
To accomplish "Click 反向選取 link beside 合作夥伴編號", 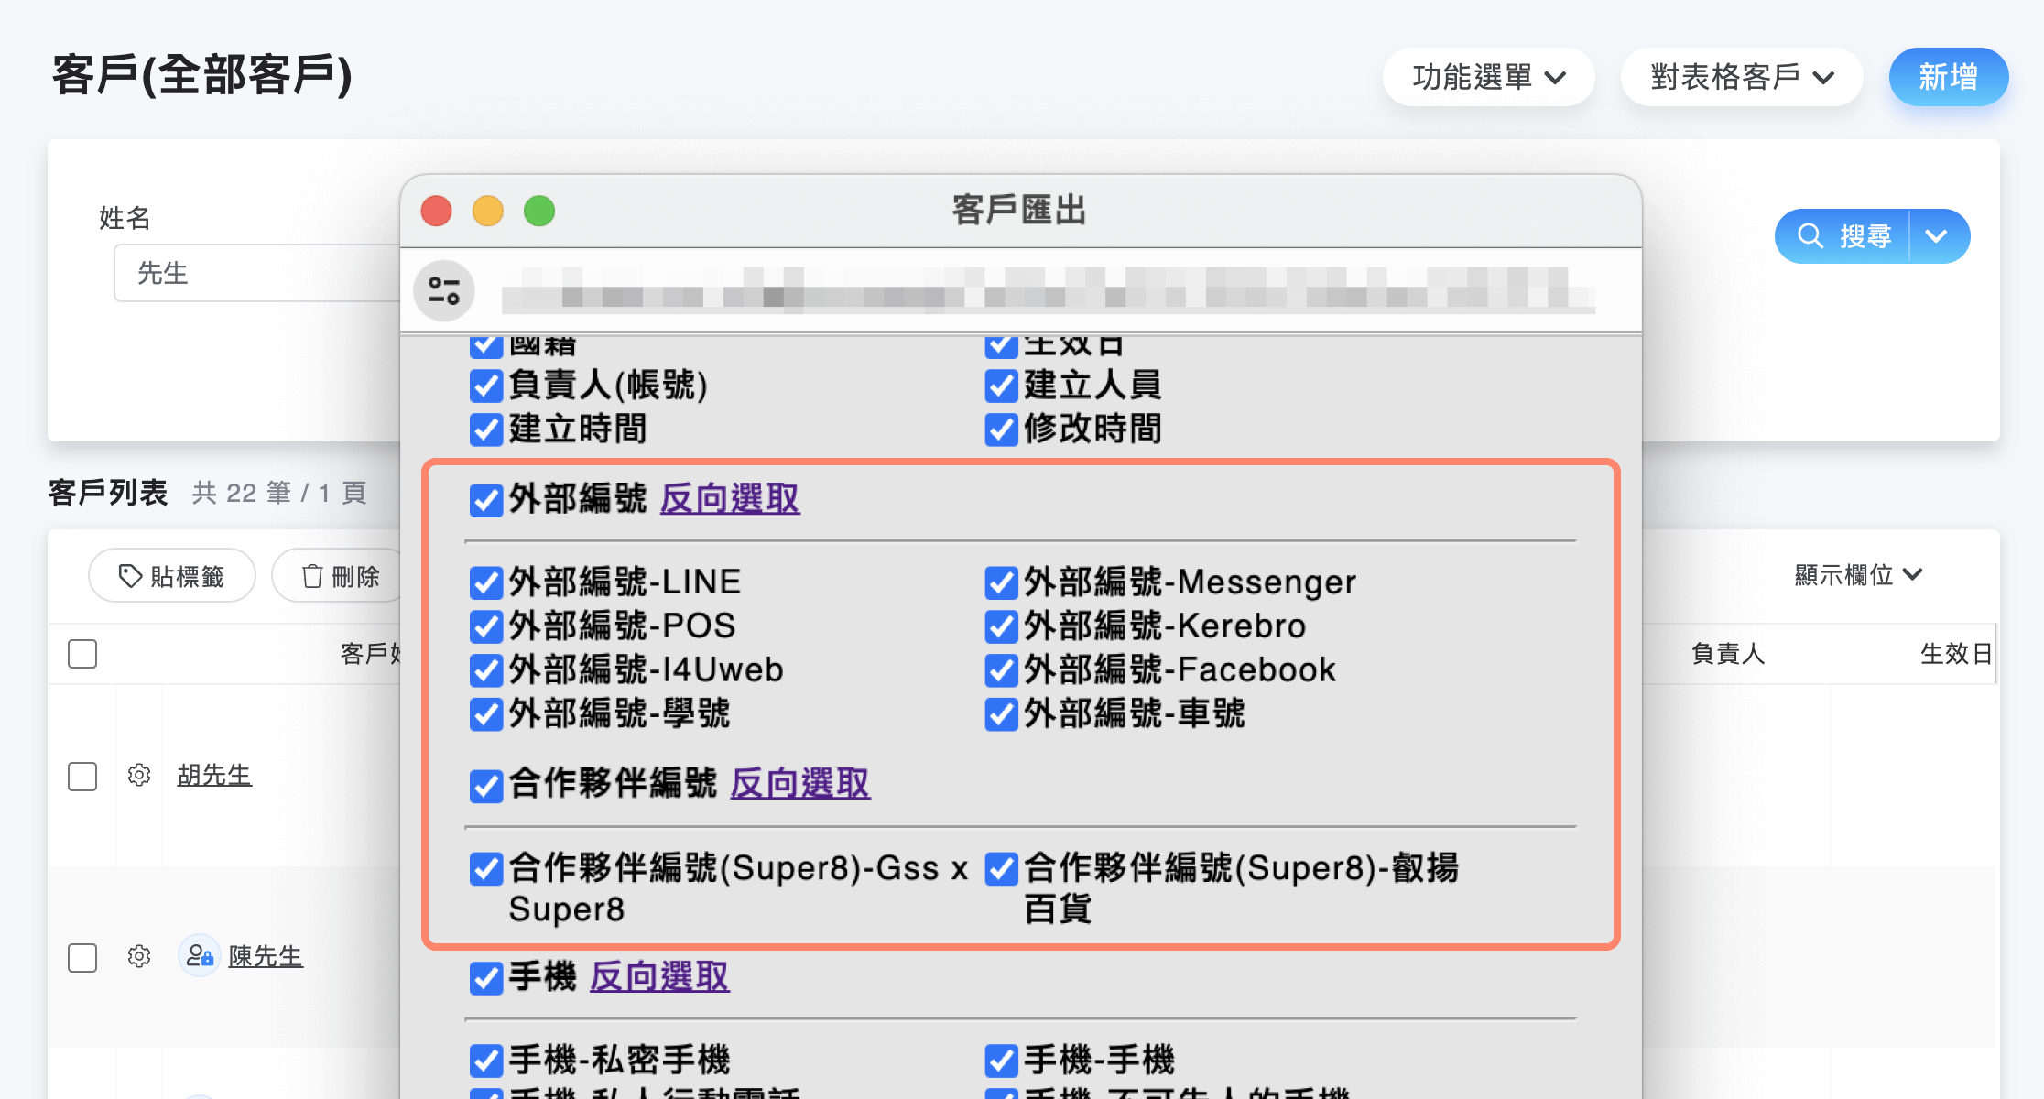I will [x=800, y=784].
